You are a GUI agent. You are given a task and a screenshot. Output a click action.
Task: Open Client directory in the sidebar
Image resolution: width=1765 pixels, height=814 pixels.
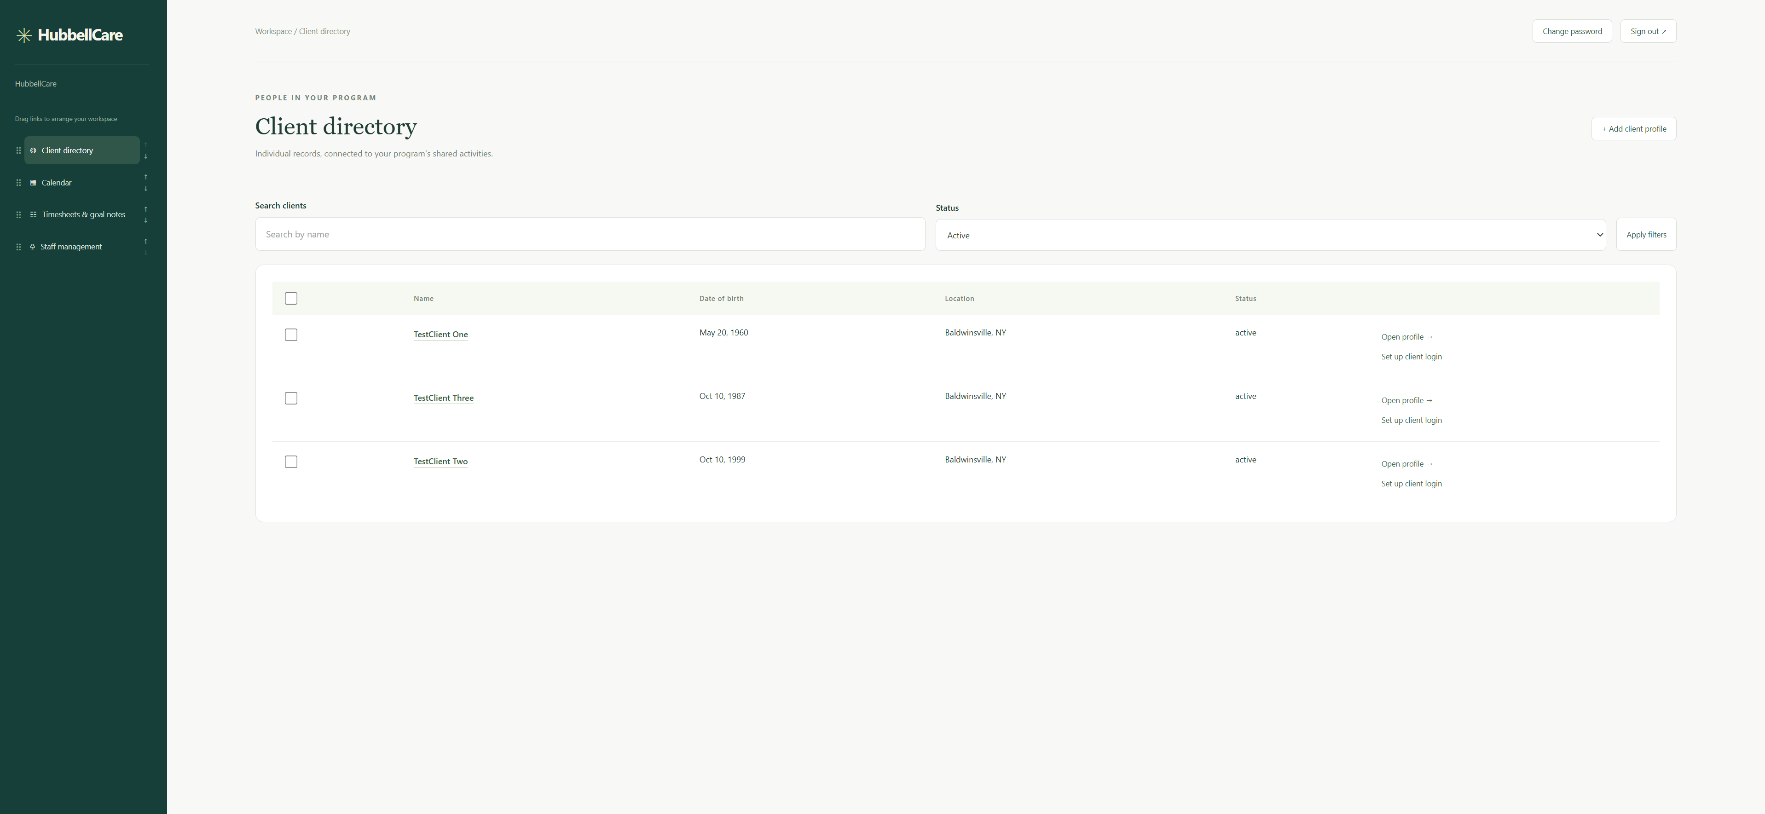(82, 151)
